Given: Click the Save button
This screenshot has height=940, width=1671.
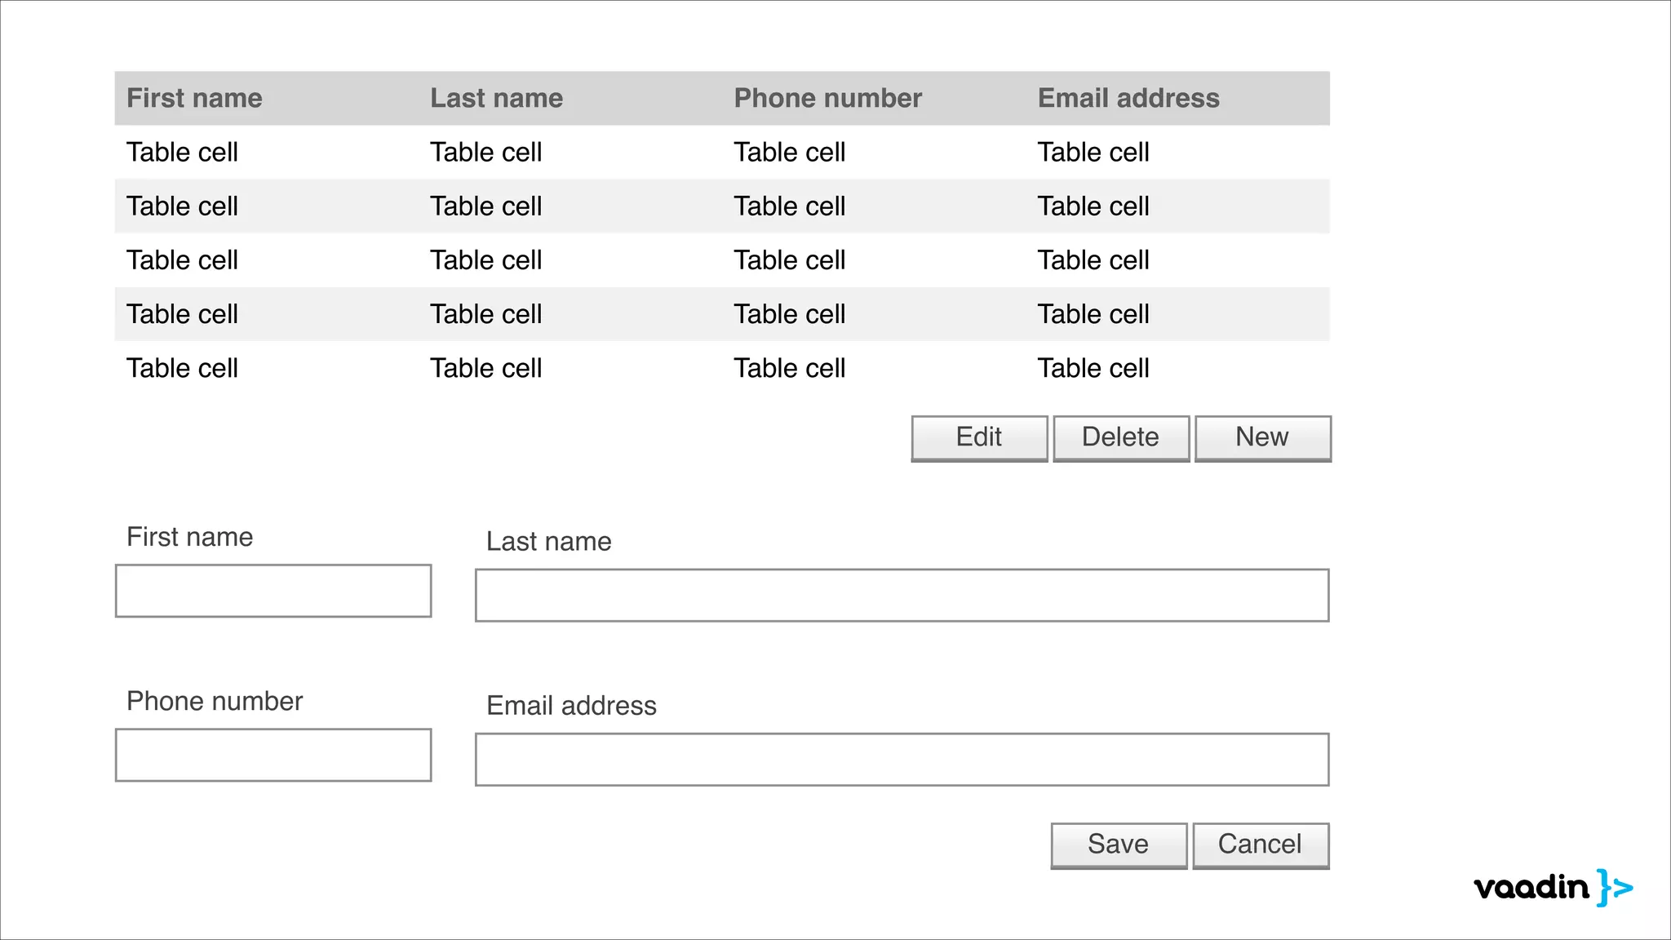Looking at the screenshot, I should [1118, 845].
